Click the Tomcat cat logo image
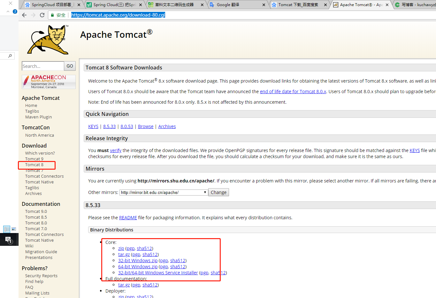The height and width of the screenshot is (298, 436). (48, 39)
